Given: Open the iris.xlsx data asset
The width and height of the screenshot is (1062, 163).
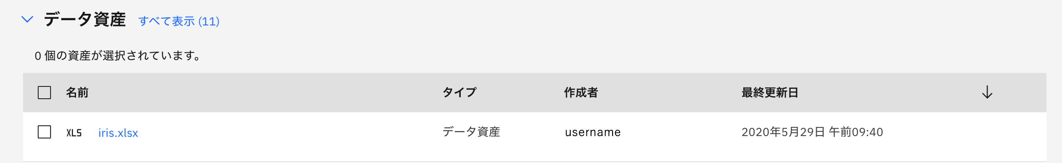Looking at the screenshot, I should (x=118, y=133).
